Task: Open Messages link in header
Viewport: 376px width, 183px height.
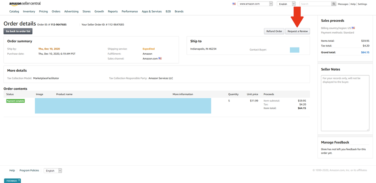Action: (343, 4)
